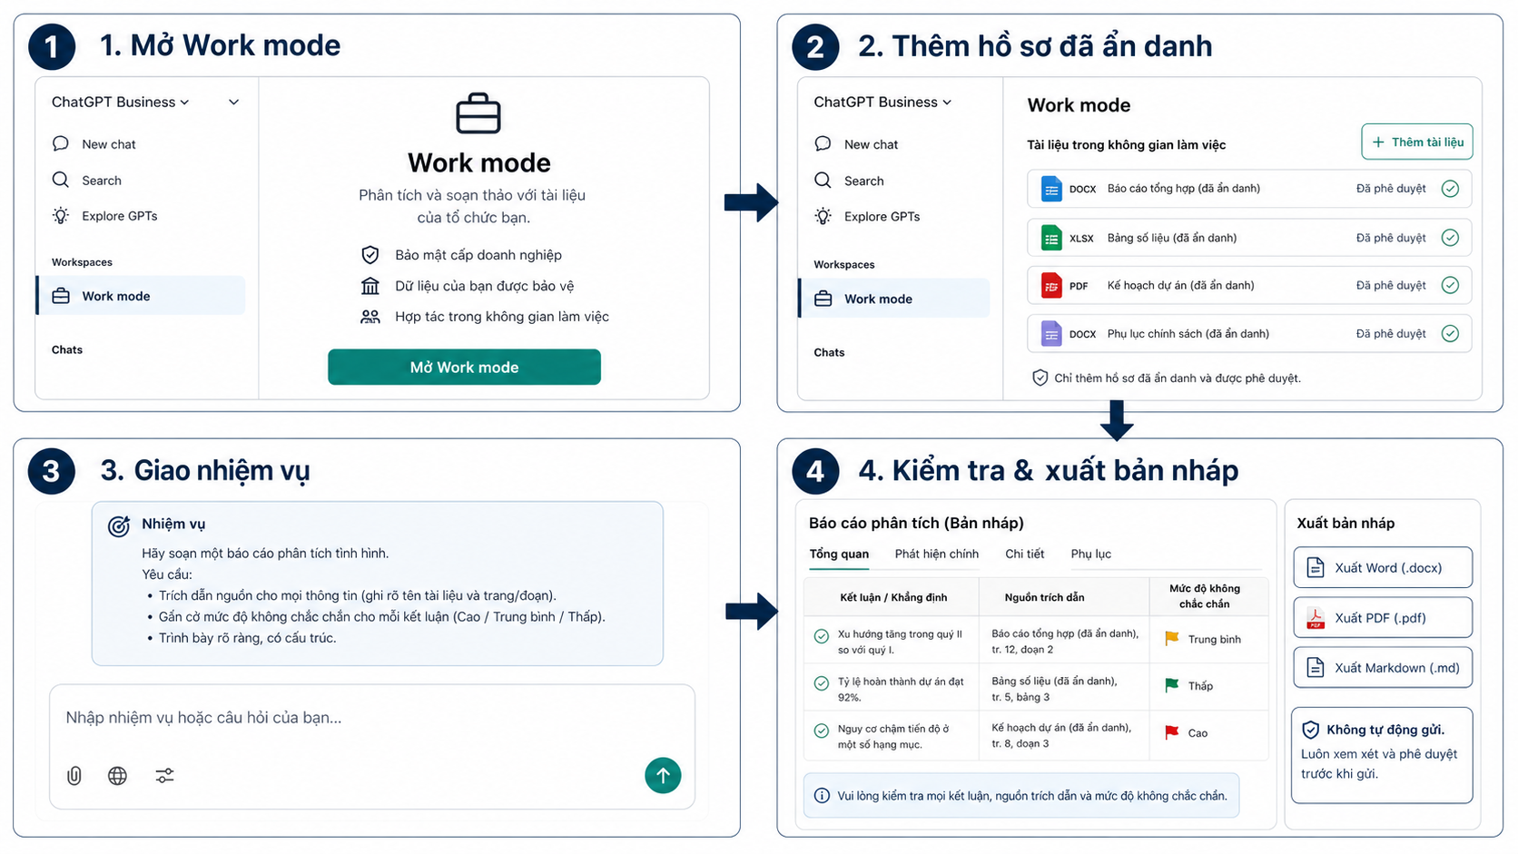Screen dimensions: 1518x854
Task: Click people icon beside Hợp tác trong không gian làm việc
Action: click(x=370, y=317)
